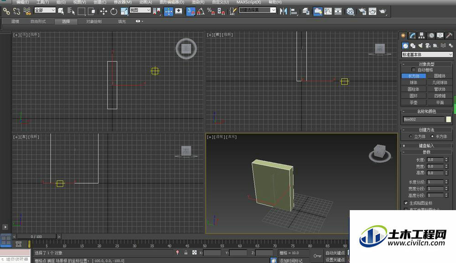Switch to the 自由形式 ribbon tab

[38, 21]
